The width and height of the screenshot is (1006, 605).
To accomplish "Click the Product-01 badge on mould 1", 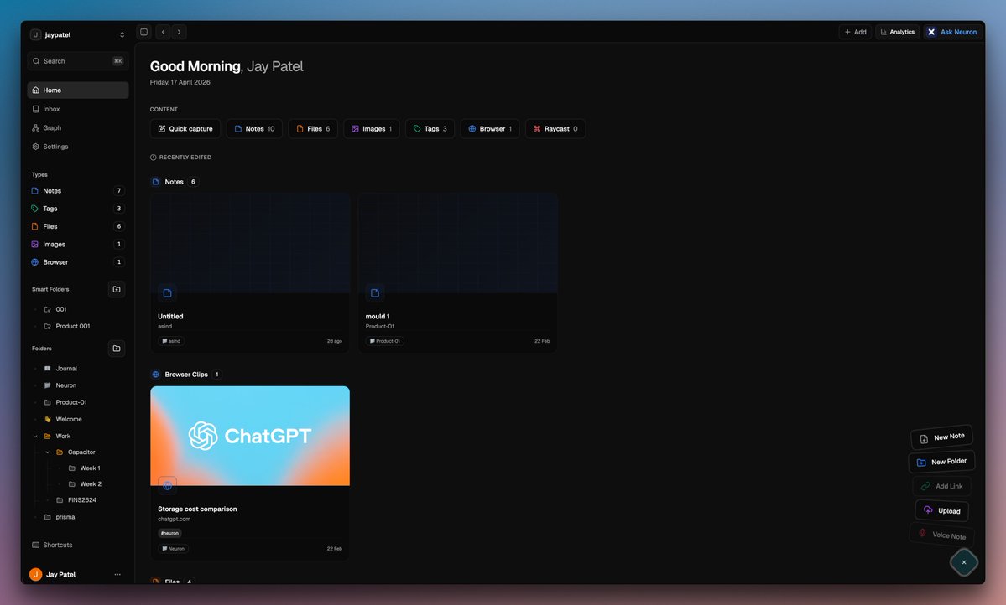I will (385, 341).
